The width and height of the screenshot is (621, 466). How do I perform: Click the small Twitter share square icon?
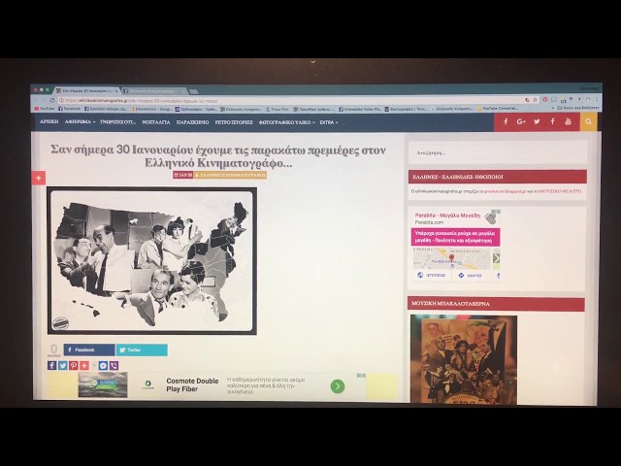62,365
